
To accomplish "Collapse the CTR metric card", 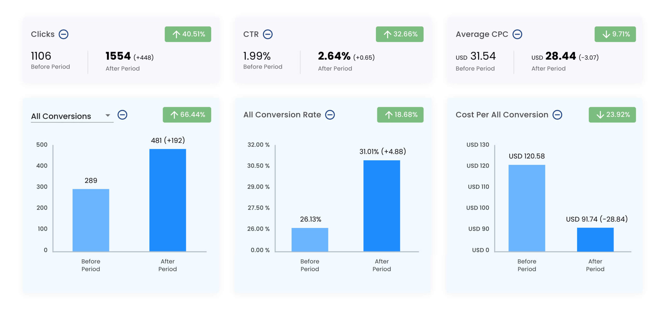I will click(x=267, y=34).
